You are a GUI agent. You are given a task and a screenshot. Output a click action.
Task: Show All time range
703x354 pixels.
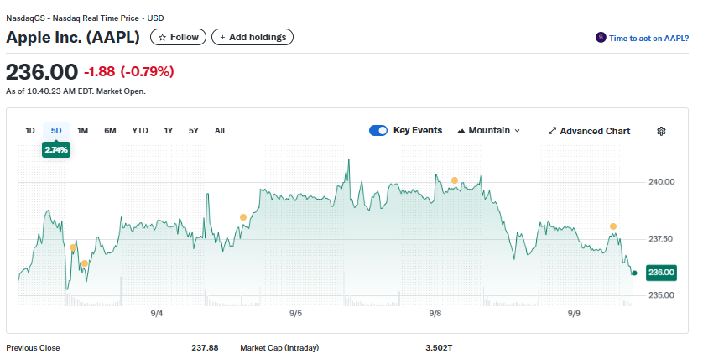pos(220,130)
